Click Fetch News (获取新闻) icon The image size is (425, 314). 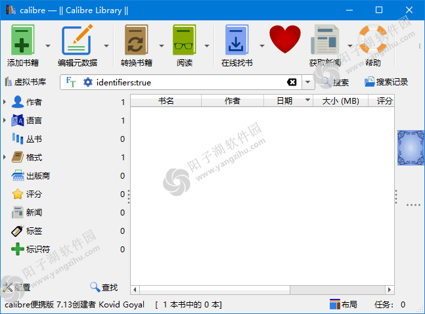point(324,40)
